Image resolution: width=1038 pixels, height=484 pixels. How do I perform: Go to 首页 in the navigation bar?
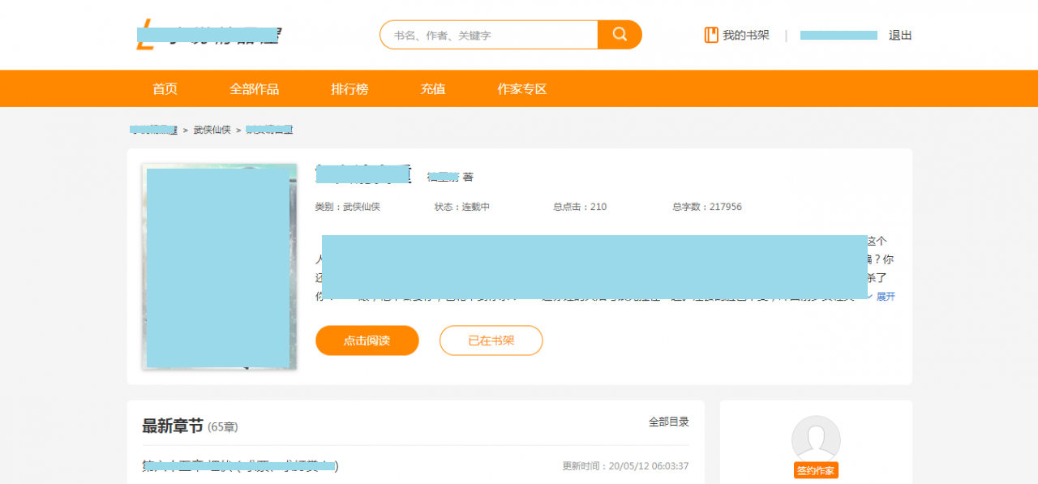[x=165, y=89]
